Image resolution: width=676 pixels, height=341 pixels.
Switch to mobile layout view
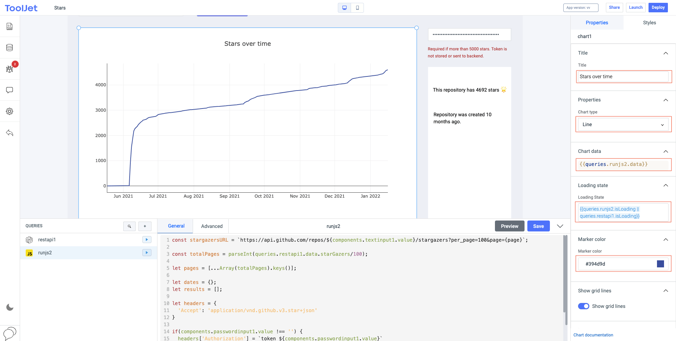[x=357, y=8]
